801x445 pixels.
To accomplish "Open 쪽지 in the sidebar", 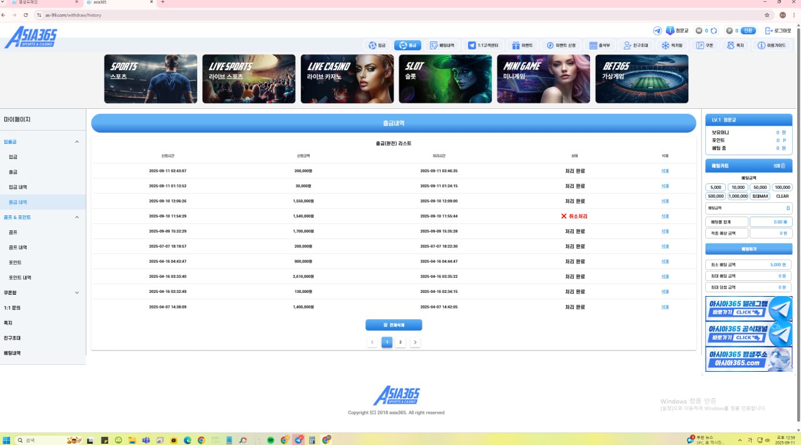I will pos(43,322).
